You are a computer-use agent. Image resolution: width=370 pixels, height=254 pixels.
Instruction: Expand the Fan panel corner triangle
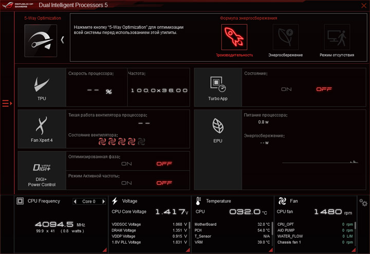click(354, 250)
